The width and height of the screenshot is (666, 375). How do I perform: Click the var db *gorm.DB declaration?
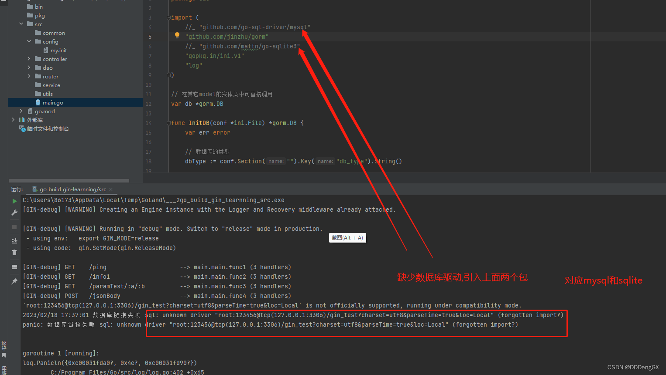197,104
